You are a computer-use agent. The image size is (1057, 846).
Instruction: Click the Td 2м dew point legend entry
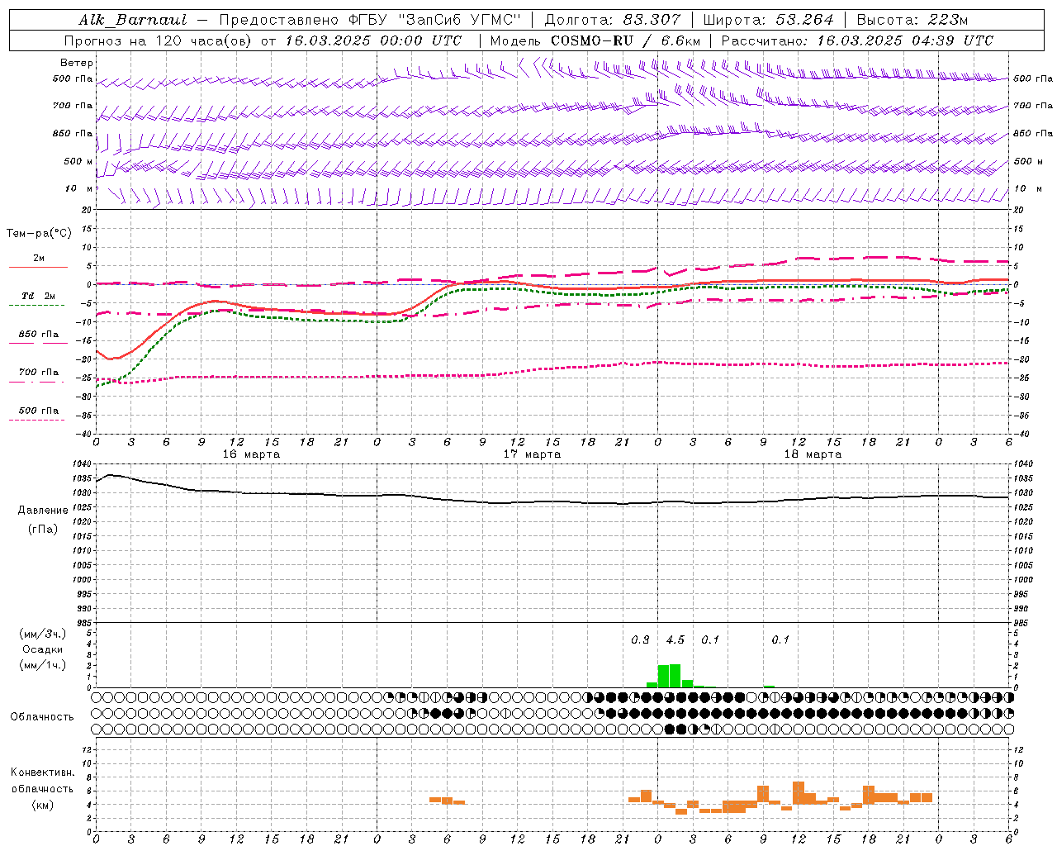click(38, 296)
